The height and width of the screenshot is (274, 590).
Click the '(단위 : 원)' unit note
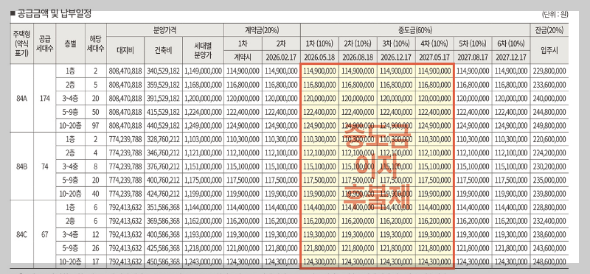tap(555, 15)
